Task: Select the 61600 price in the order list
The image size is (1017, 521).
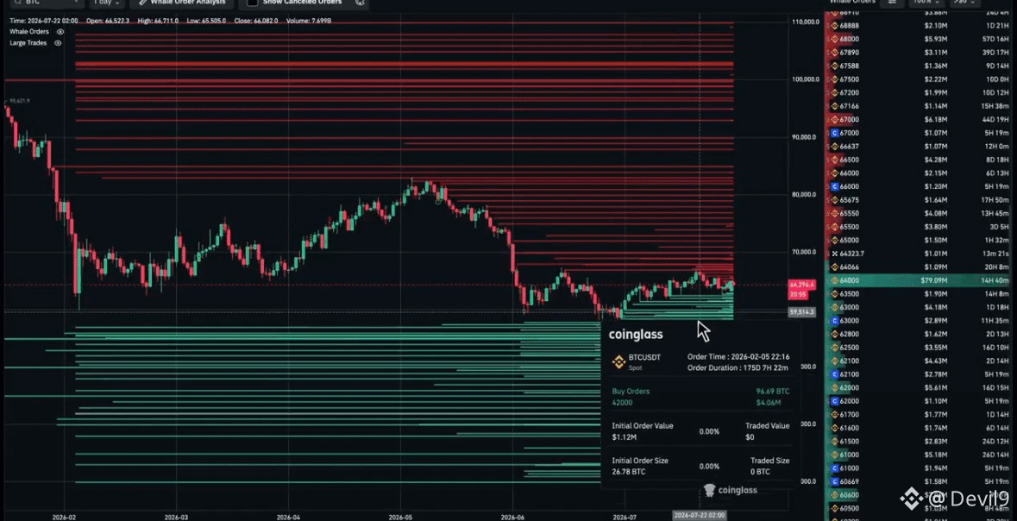Action: tap(849, 428)
